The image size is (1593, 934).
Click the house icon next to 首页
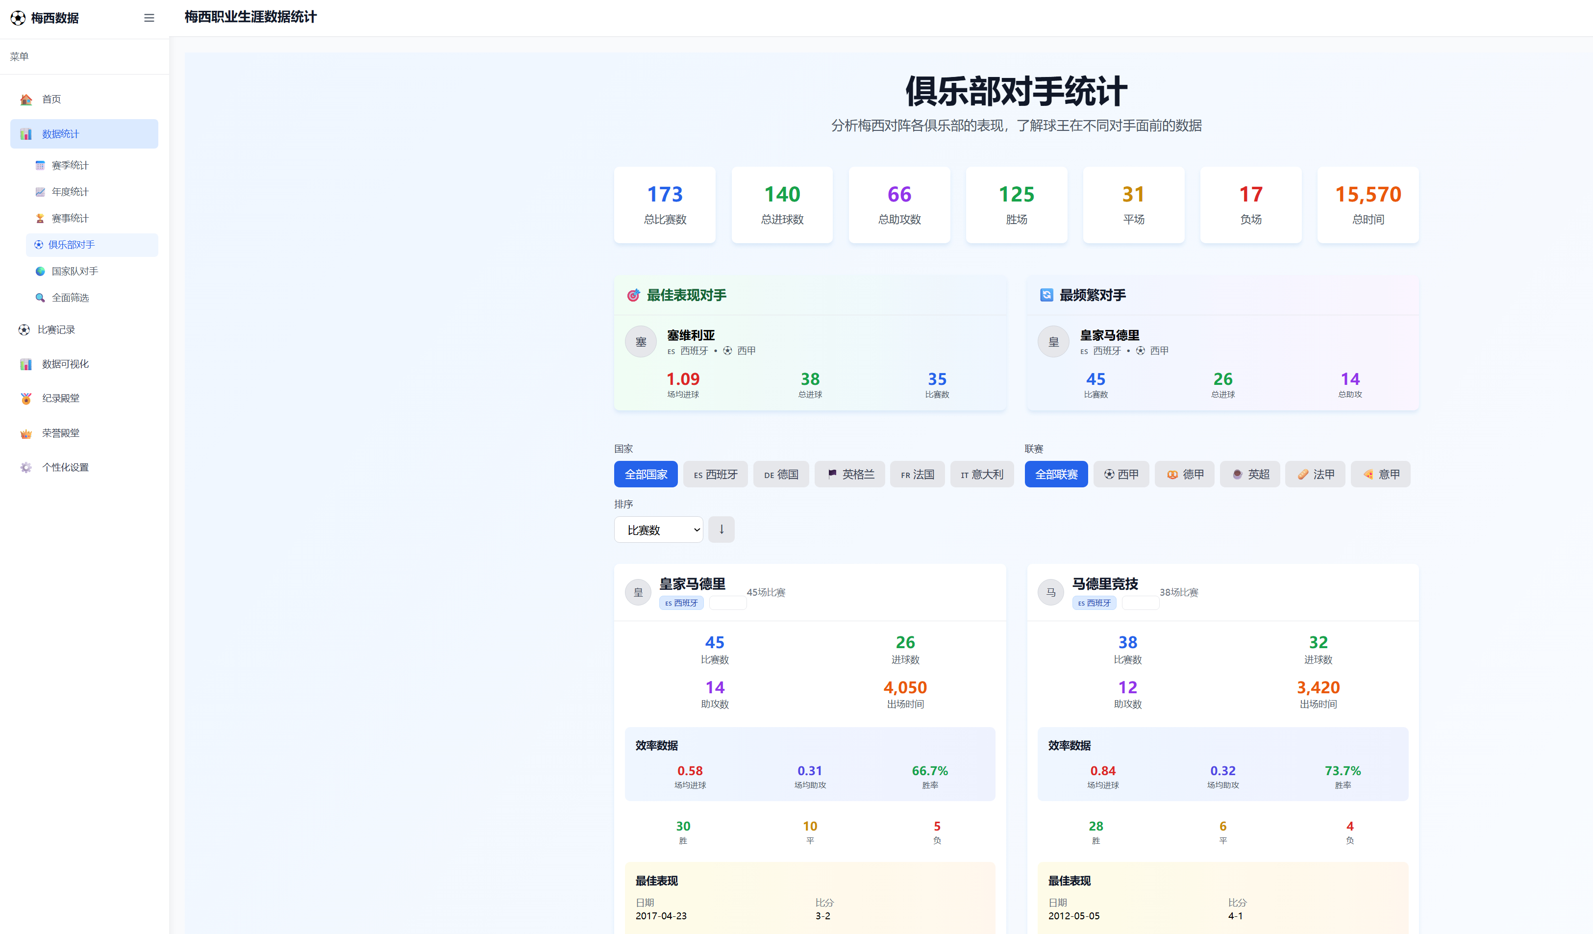pos(26,99)
